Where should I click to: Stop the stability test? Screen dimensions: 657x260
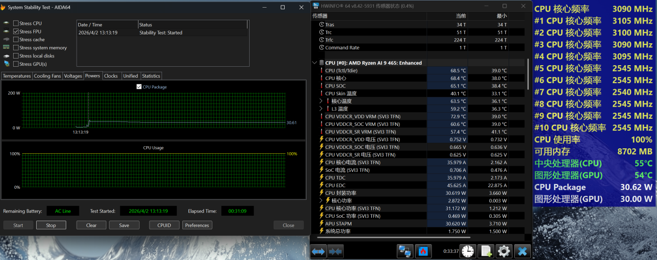click(x=51, y=225)
